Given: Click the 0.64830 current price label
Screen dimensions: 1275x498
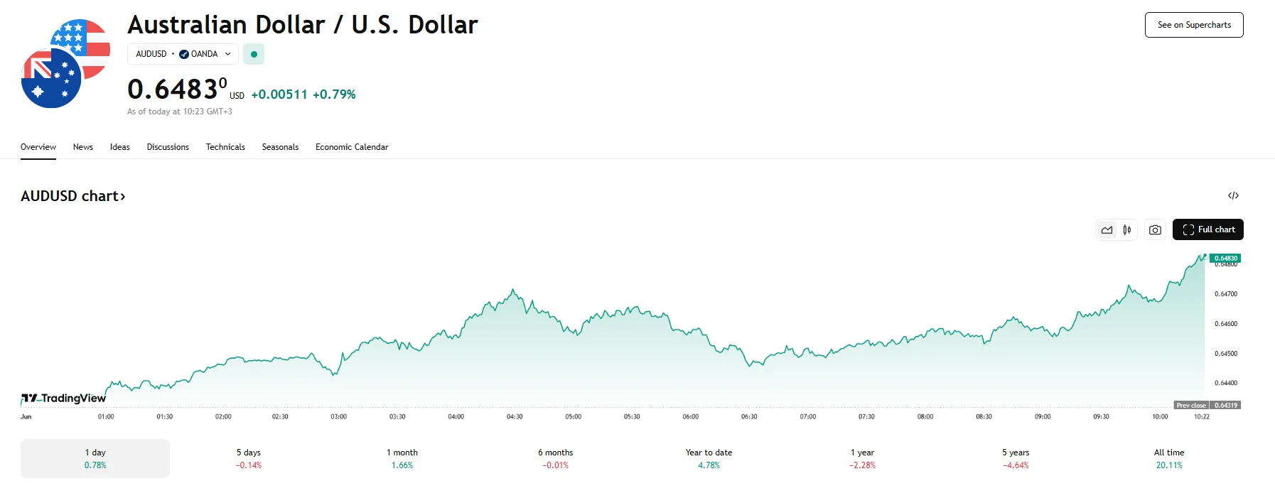Looking at the screenshot, I should pos(1225,258).
